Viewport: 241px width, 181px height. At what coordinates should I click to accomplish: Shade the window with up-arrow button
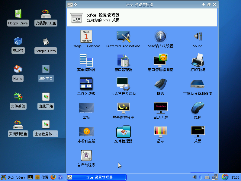tap(204, 5)
